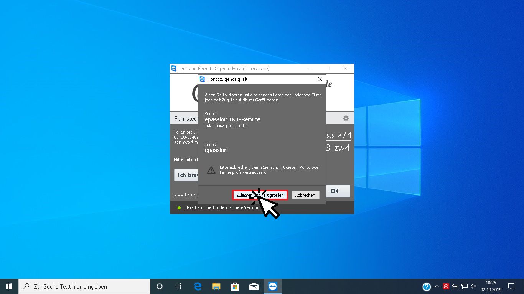The height and width of the screenshot is (294, 524).
Task: Click the company name 'epassion' under Firma
Action: [x=216, y=150]
